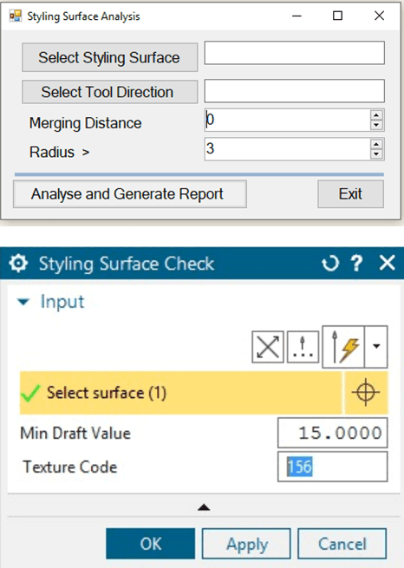This screenshot has height=568, width=404.
Task: Click the inferred vector lightning icon
Action: click(x=343, y=347)
